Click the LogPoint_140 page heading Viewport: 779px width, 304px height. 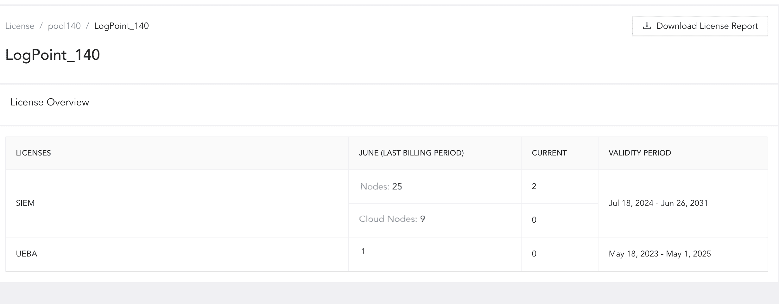[53, 55]
